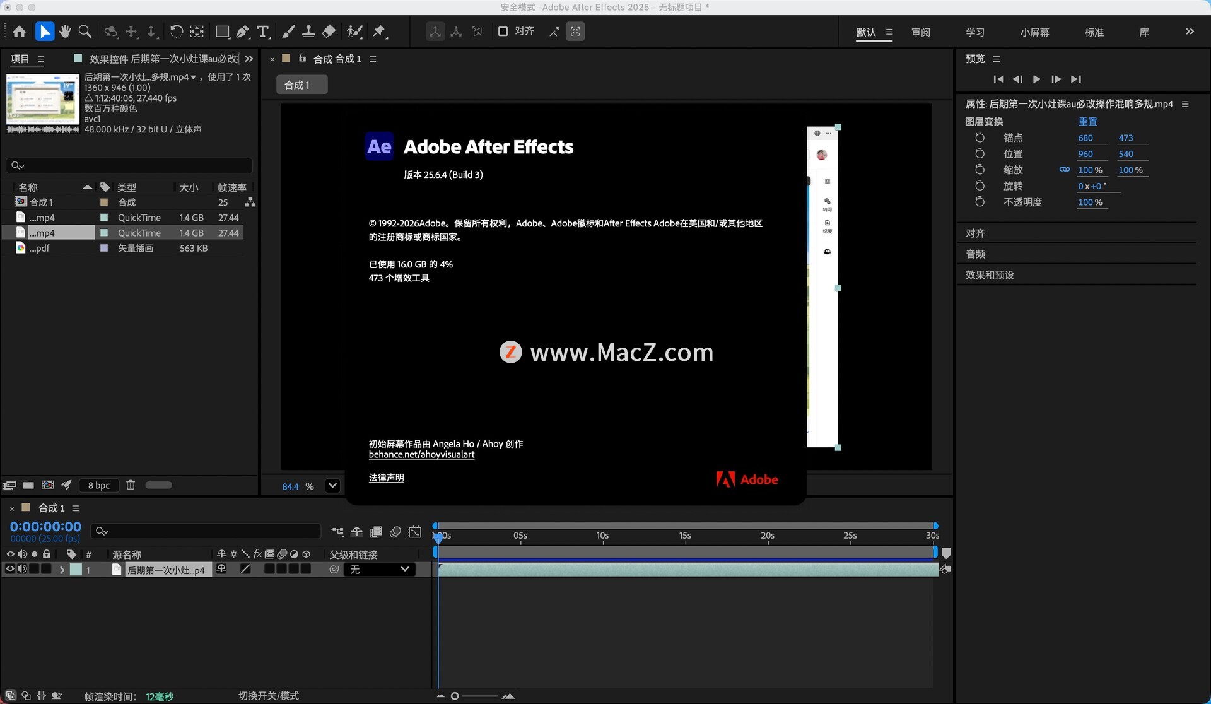Click 重置 to reset layer transform
This screenshot has width=1211, height=704.
(x=1087, y=121)
